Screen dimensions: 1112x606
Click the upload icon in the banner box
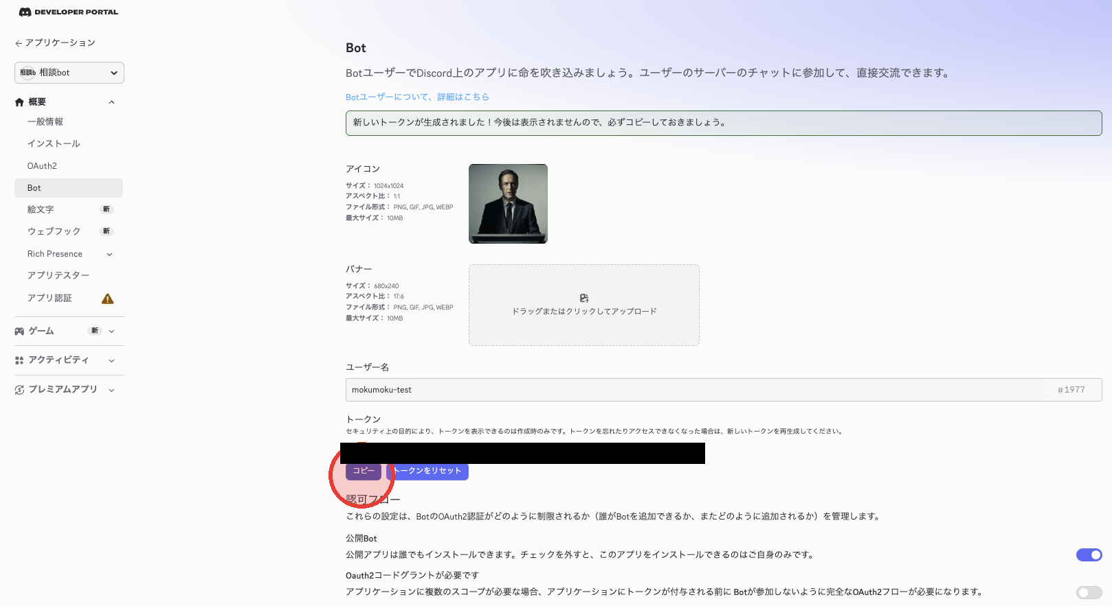tap(584, 298)
